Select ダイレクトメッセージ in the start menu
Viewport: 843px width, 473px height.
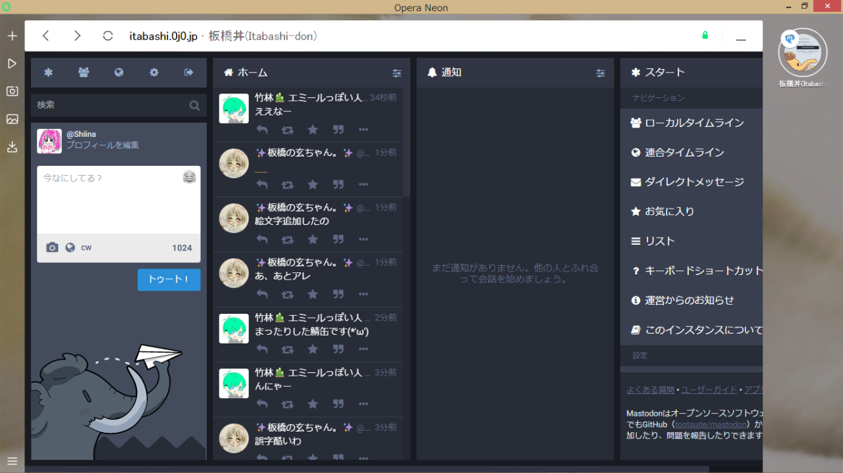pyautogui.click(x=694, y=182)
